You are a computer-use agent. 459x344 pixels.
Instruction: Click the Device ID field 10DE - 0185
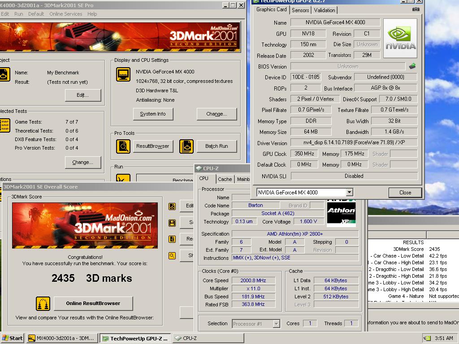tap(306, 77)
